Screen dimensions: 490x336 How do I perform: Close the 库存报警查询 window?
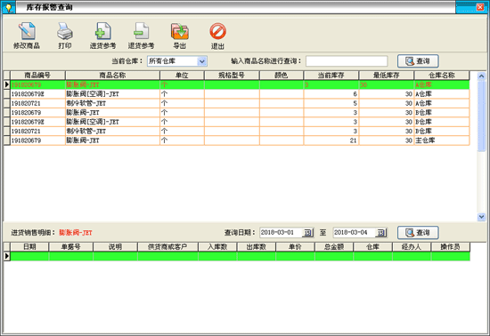click(480, 7)
